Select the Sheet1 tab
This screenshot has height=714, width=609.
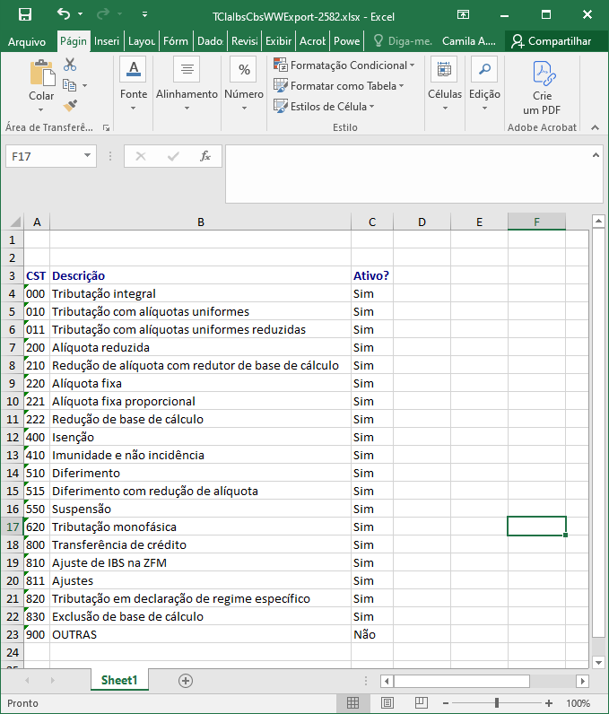(119, 681)
